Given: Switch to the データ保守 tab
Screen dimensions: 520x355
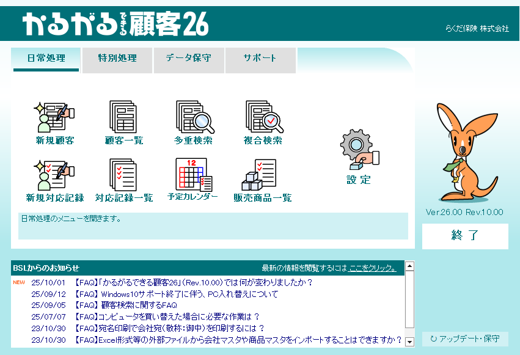Looking at the screenshot, I should (x=189, y=59).
